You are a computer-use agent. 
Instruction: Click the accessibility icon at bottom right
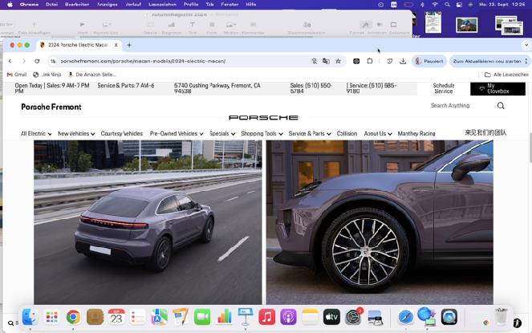point(518,323)
